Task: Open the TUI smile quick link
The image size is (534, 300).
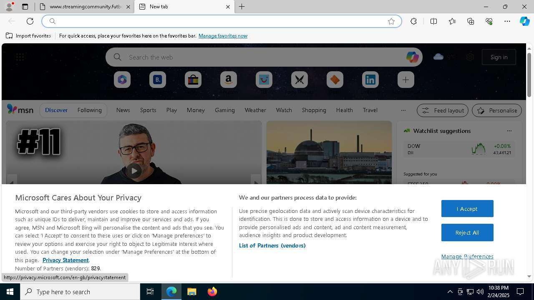Action: (x=264, y=80)
